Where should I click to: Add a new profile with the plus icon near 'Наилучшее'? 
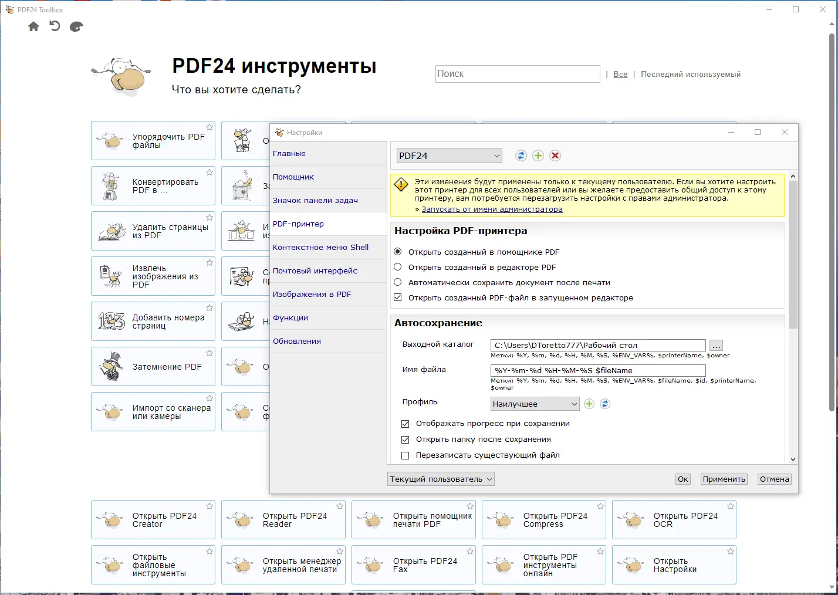coord(589,404)
